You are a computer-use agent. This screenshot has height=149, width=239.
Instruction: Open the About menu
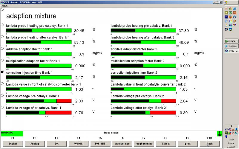pyautogui.click(x=5, y=6)
